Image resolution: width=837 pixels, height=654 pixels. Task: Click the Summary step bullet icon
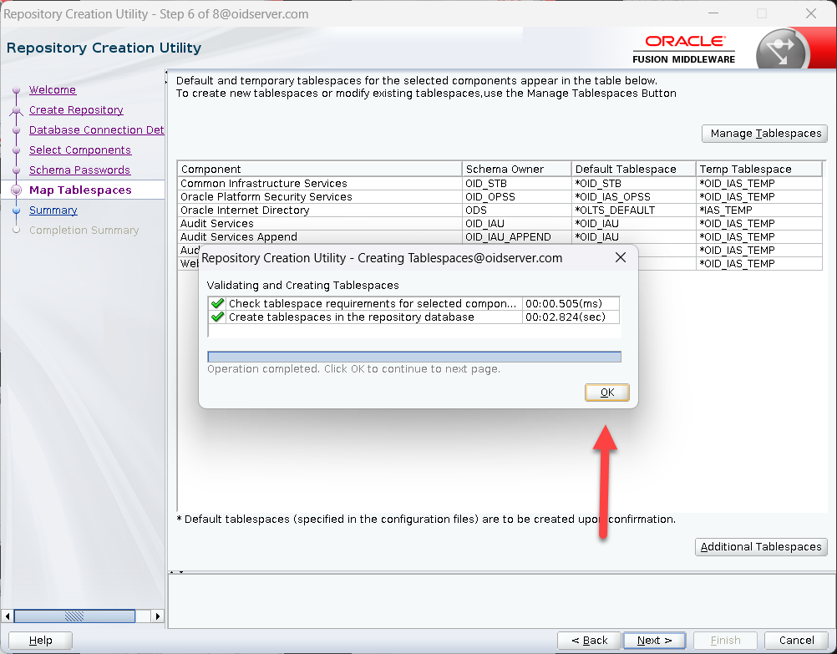(16, 210)
